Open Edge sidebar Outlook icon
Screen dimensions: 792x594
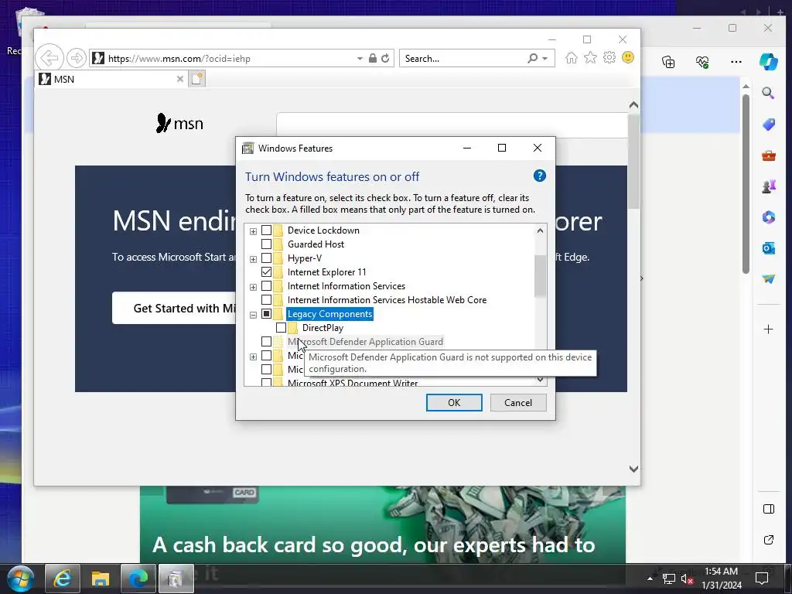click(768, 248)
